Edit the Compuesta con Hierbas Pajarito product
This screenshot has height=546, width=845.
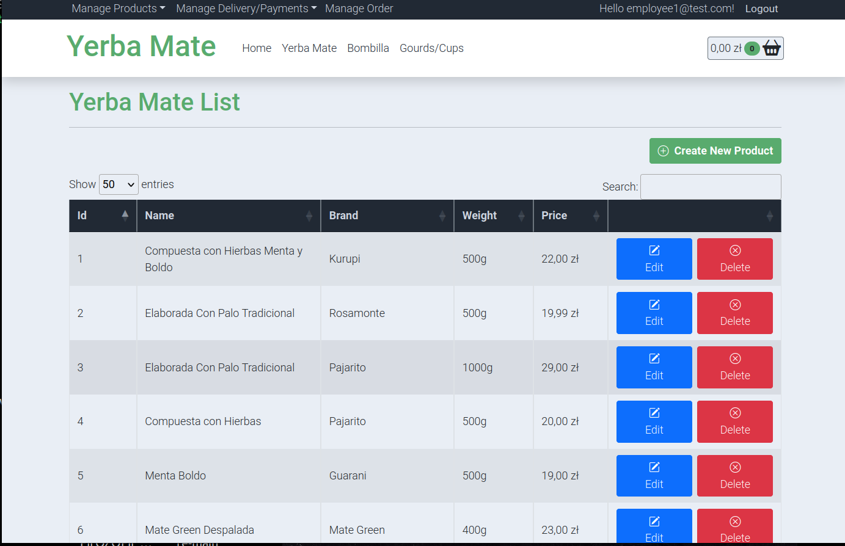[654, 421]
